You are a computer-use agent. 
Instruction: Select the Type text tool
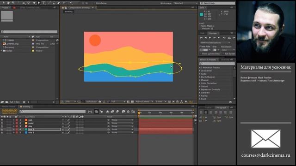(x=43, y=3)
